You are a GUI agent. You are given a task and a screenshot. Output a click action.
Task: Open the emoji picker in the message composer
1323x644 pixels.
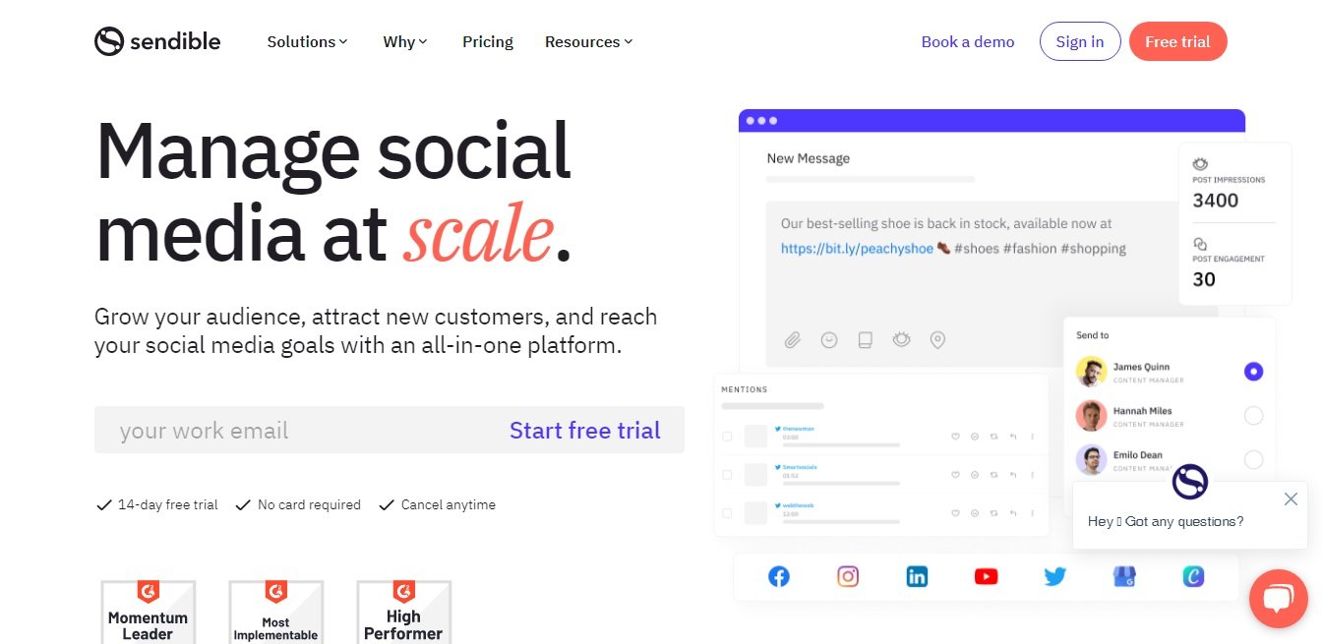coord(829,339)
